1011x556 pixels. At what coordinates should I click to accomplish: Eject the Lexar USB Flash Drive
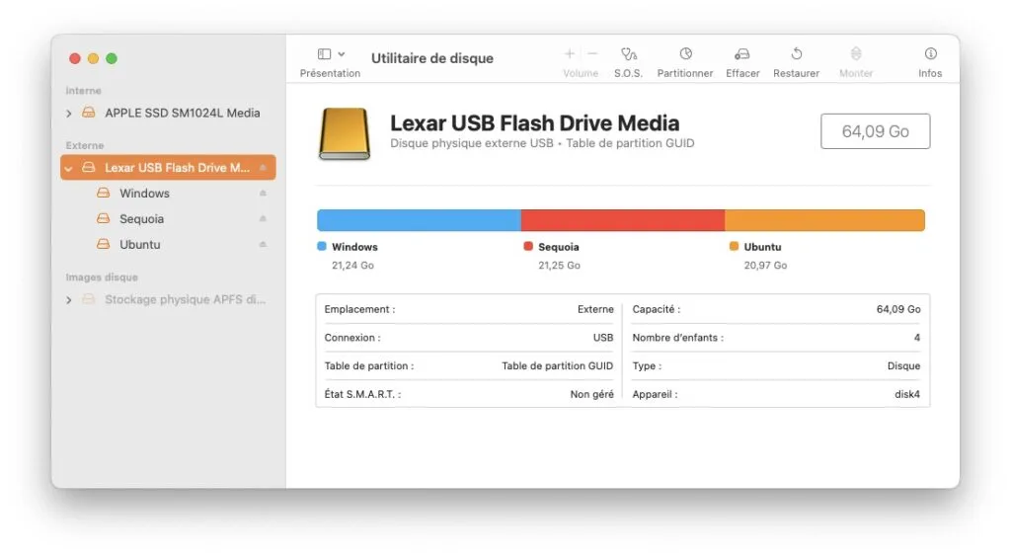[263, 168]
